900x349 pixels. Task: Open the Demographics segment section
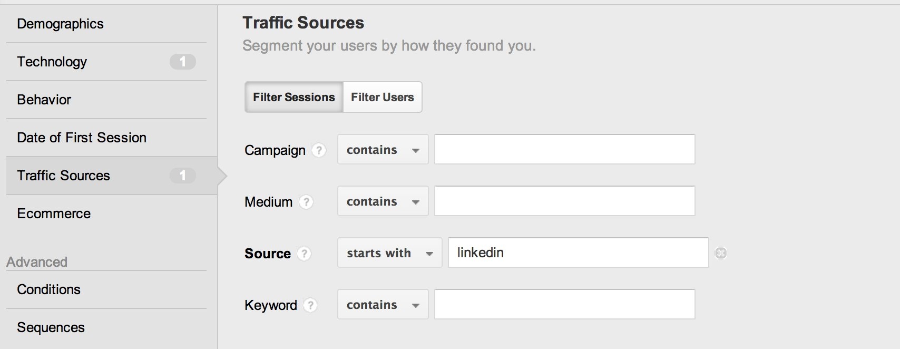[x=60, y=24]
